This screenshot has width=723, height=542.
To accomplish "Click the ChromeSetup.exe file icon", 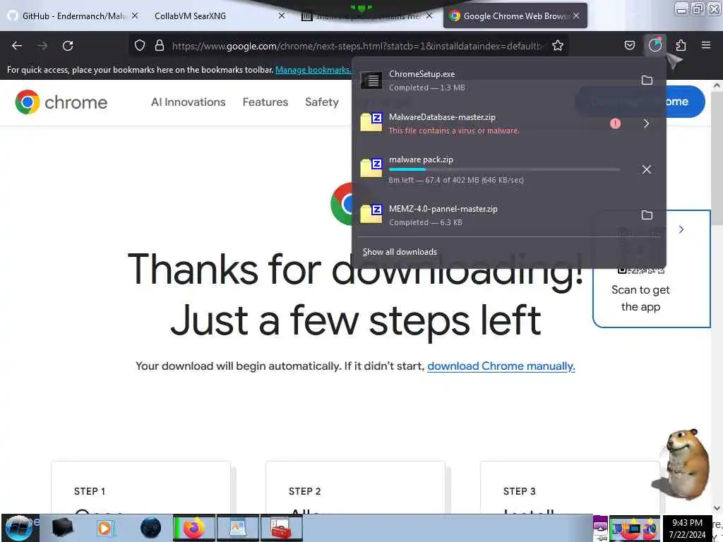I will point(371,80).
